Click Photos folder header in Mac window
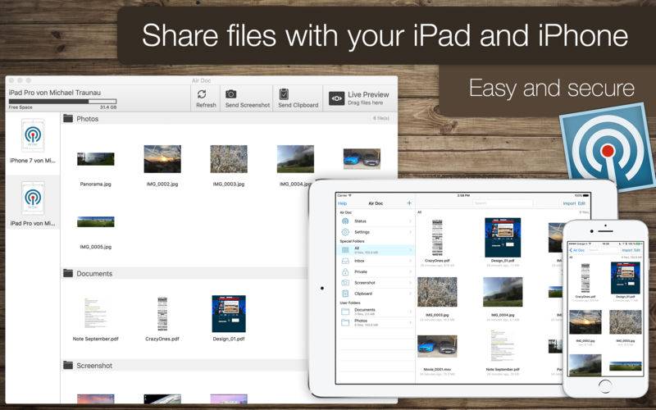The height and width of the screenshot is (410, 656). (229, 119)
